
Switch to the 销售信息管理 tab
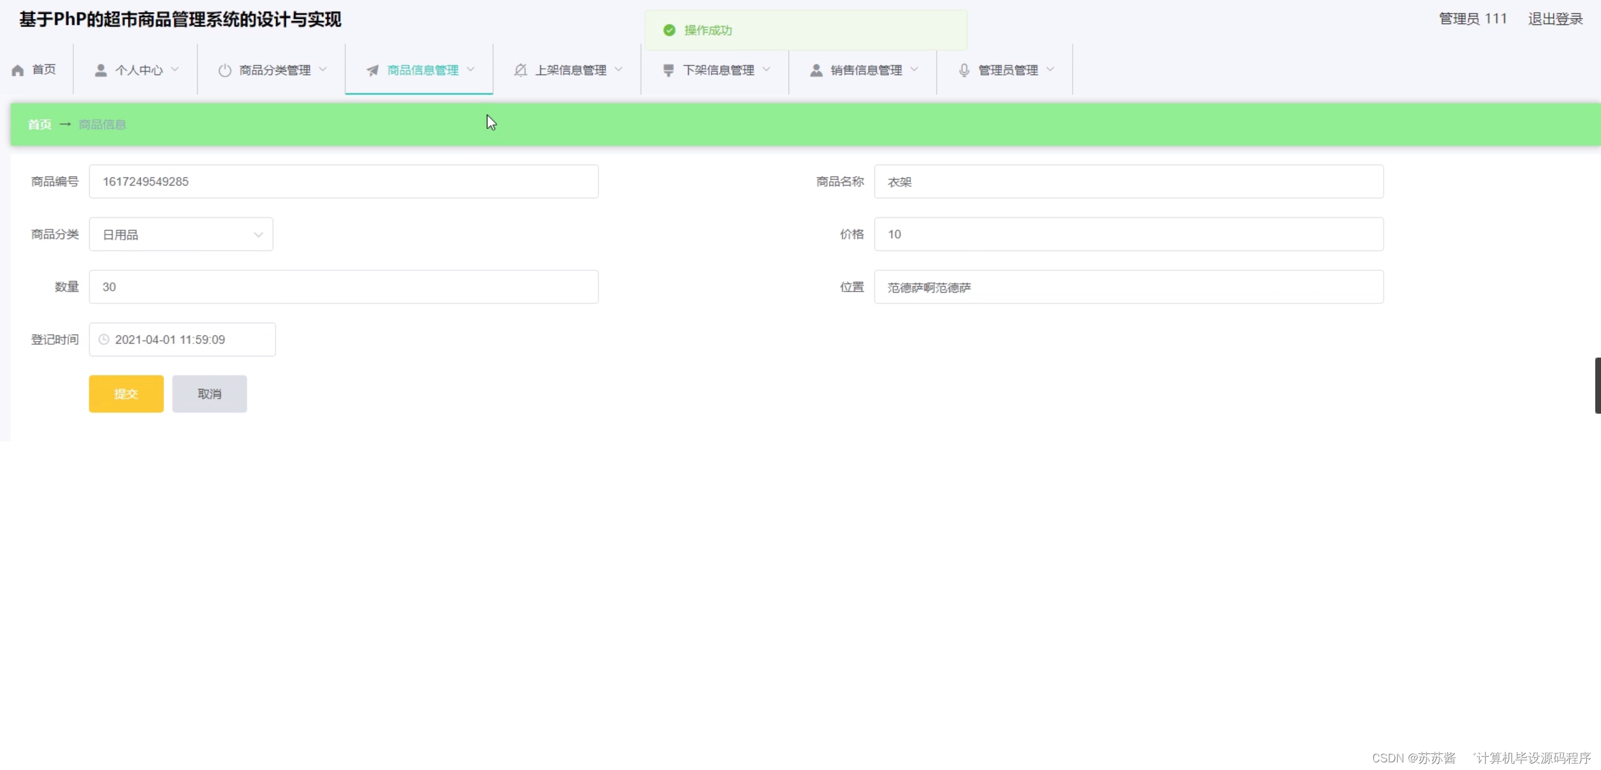866,70
